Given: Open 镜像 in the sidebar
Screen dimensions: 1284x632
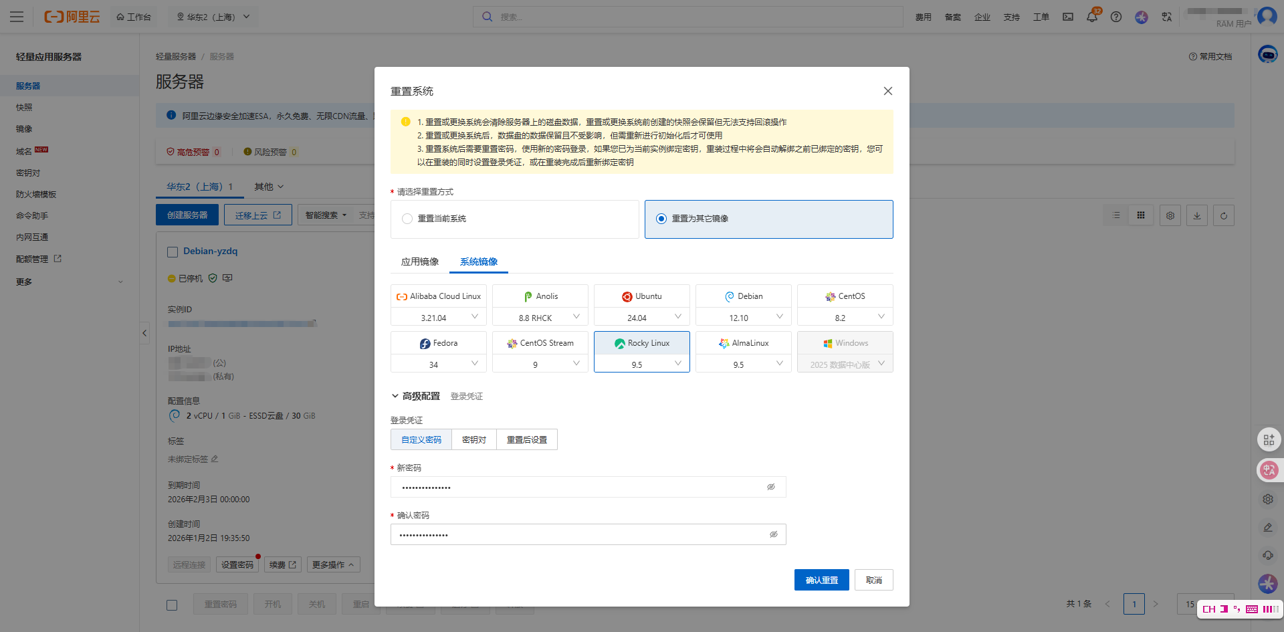Looking at the screenshot, I should [x=24, y=128].
